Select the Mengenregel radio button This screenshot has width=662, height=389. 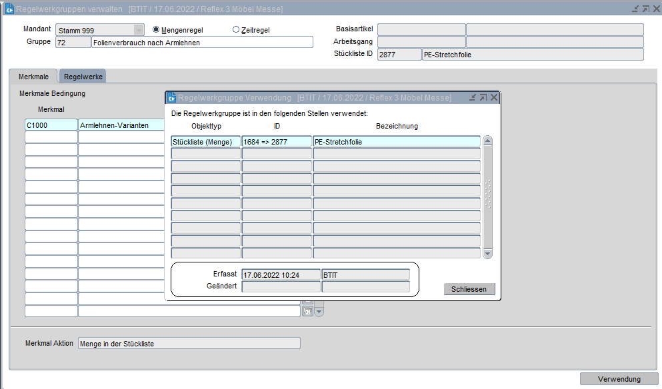click(157, 30)
